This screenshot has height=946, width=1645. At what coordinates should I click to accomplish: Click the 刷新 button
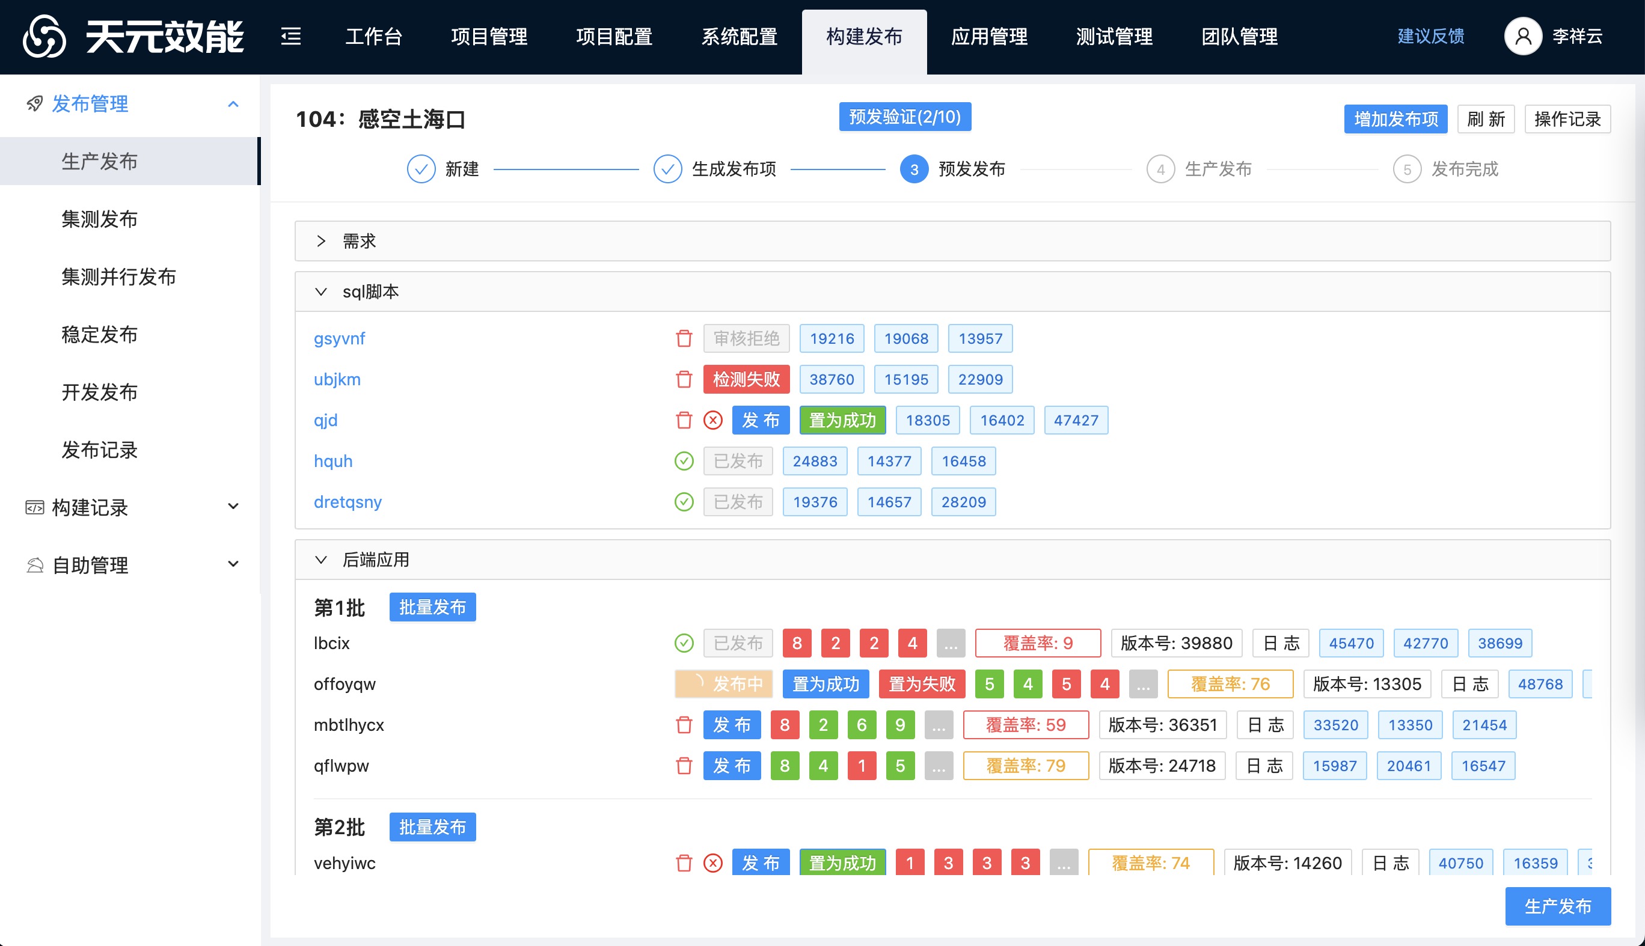click(x=1486, y=119)
